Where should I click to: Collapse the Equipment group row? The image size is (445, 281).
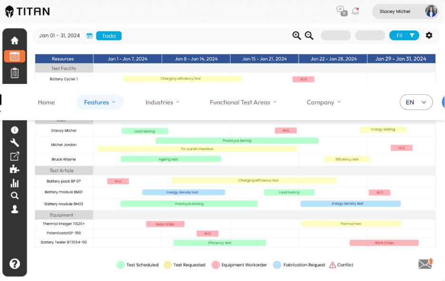click(x=64, y=215)
